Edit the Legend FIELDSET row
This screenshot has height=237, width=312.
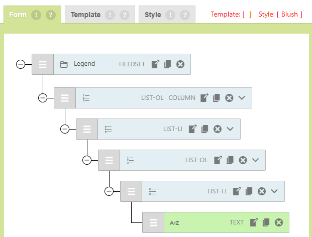pyautogui.click(x=156, y=64)
